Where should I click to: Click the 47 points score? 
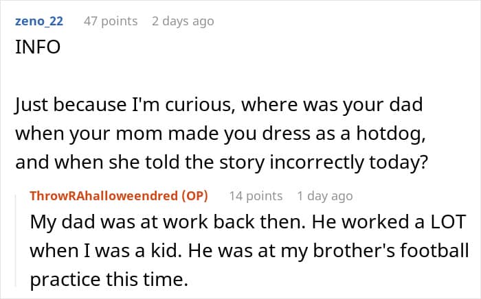pos(110,21)
